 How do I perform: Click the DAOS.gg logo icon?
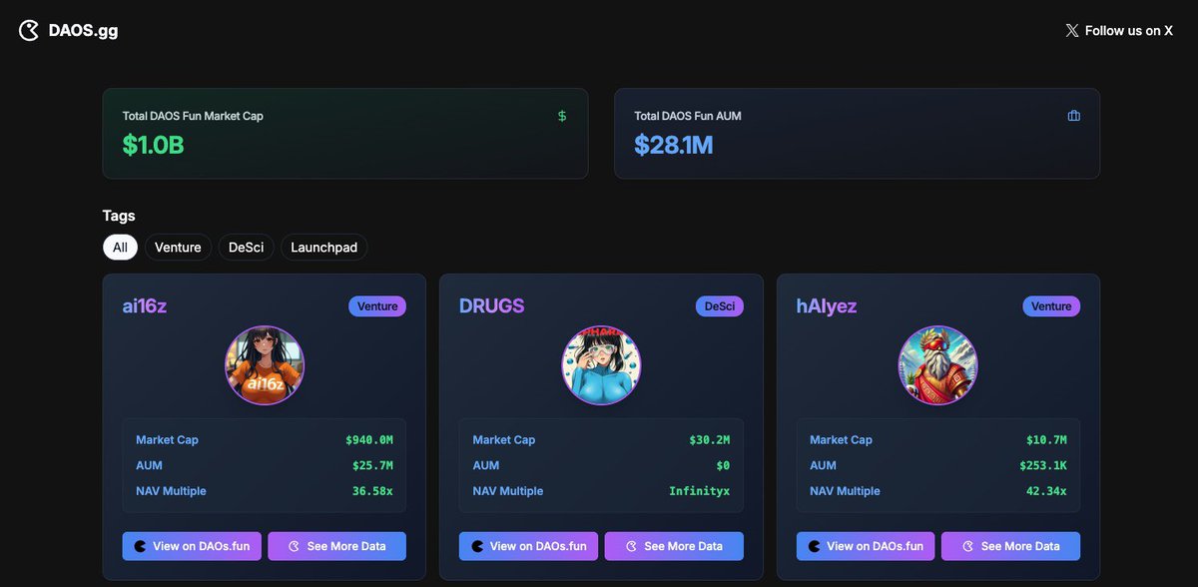tap(27, 30)
